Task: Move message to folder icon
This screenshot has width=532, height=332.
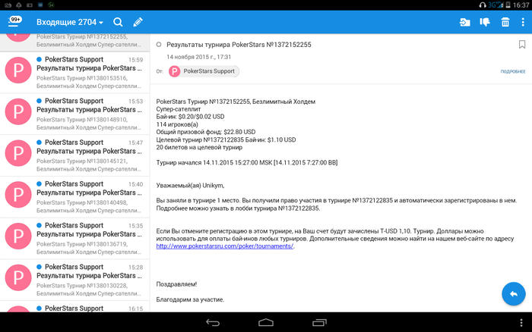Action: pos(464,22)
